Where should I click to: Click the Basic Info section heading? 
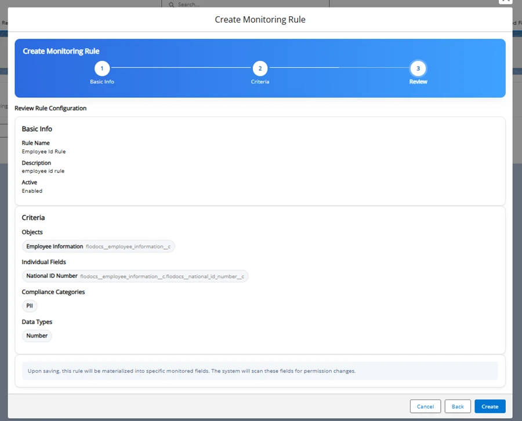(x=37, y=129)
